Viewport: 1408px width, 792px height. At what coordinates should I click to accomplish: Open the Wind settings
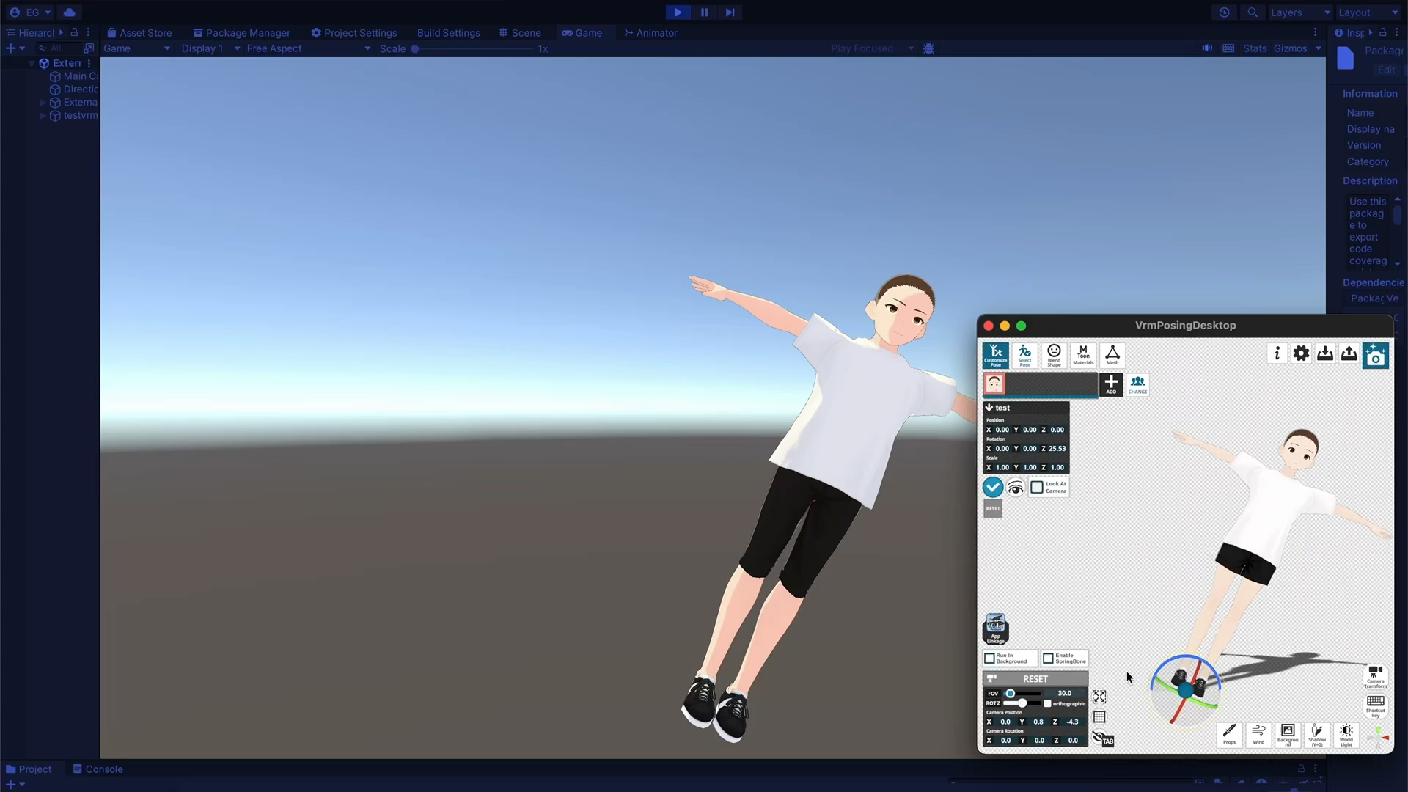1258,735
